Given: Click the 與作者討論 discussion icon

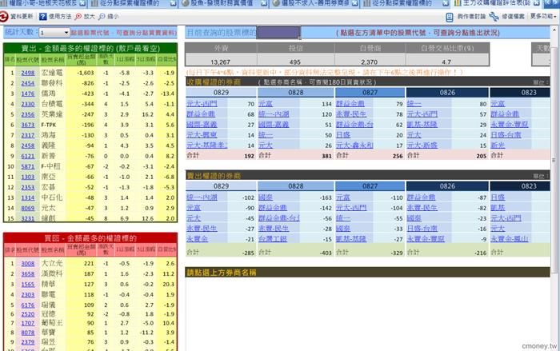Looking at the screenshot, I should [x=450, y=17].
